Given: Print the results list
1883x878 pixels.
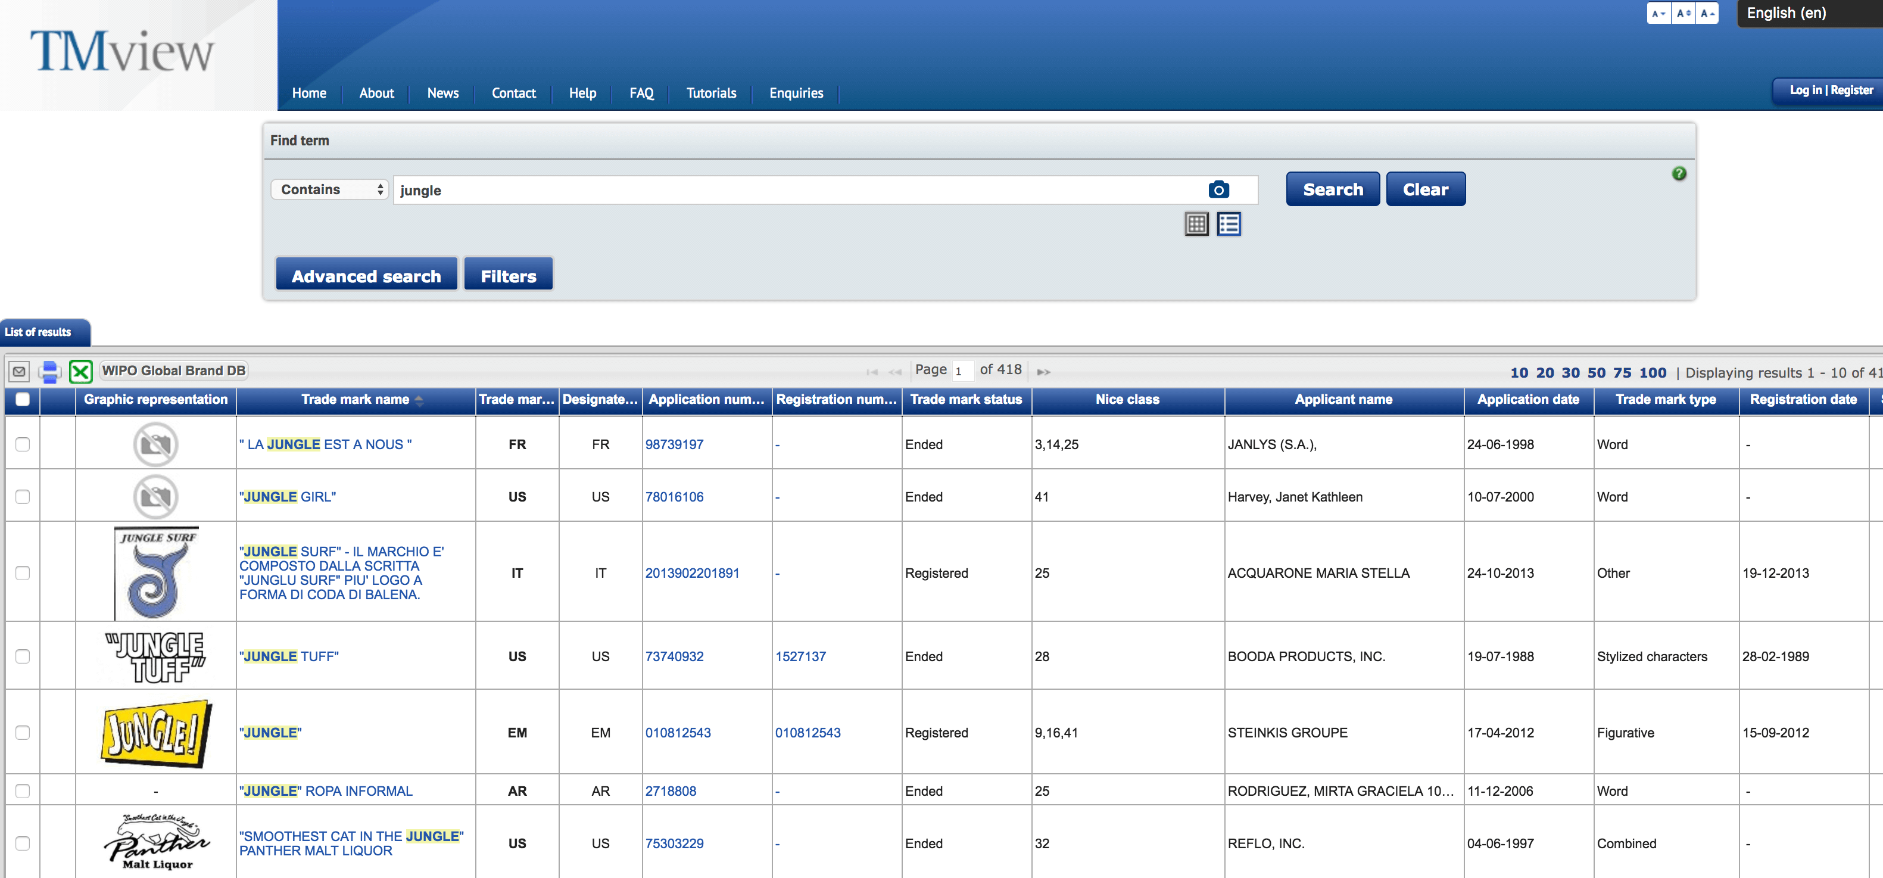Looking at the screenshot, I should click(x=48, y=370).
